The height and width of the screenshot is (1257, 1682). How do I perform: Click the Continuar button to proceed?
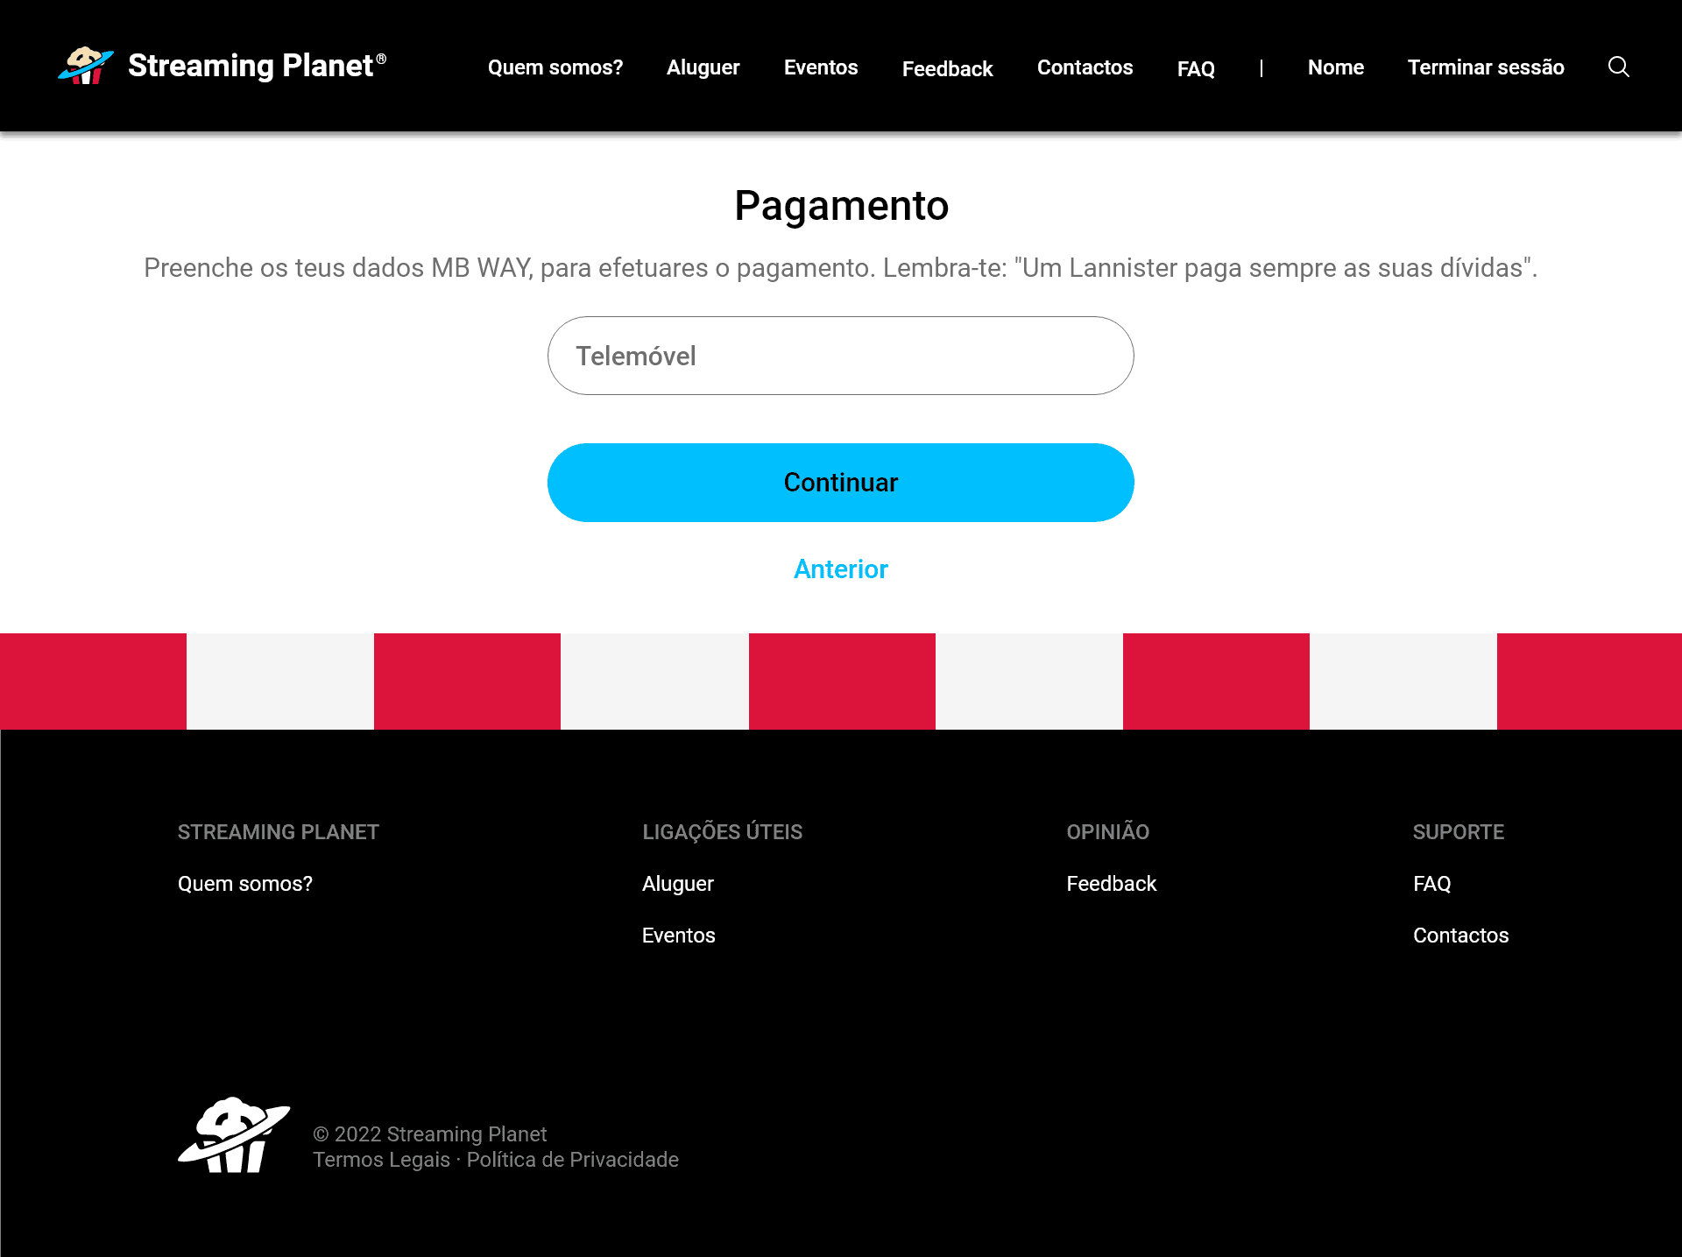841,482
